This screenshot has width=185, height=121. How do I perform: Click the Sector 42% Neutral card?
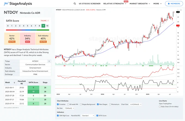point(12,39)
